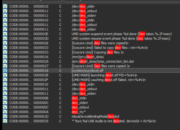Select the icon for deci_tty* string row
The height and width of the screenshot is (130, 180).
pos(5,112)
